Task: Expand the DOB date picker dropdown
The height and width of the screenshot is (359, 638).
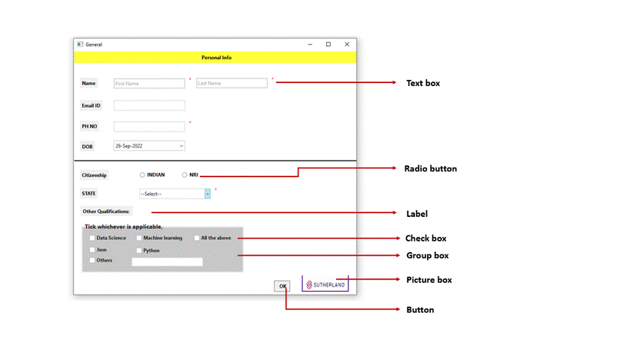Action: click(181, 146)
